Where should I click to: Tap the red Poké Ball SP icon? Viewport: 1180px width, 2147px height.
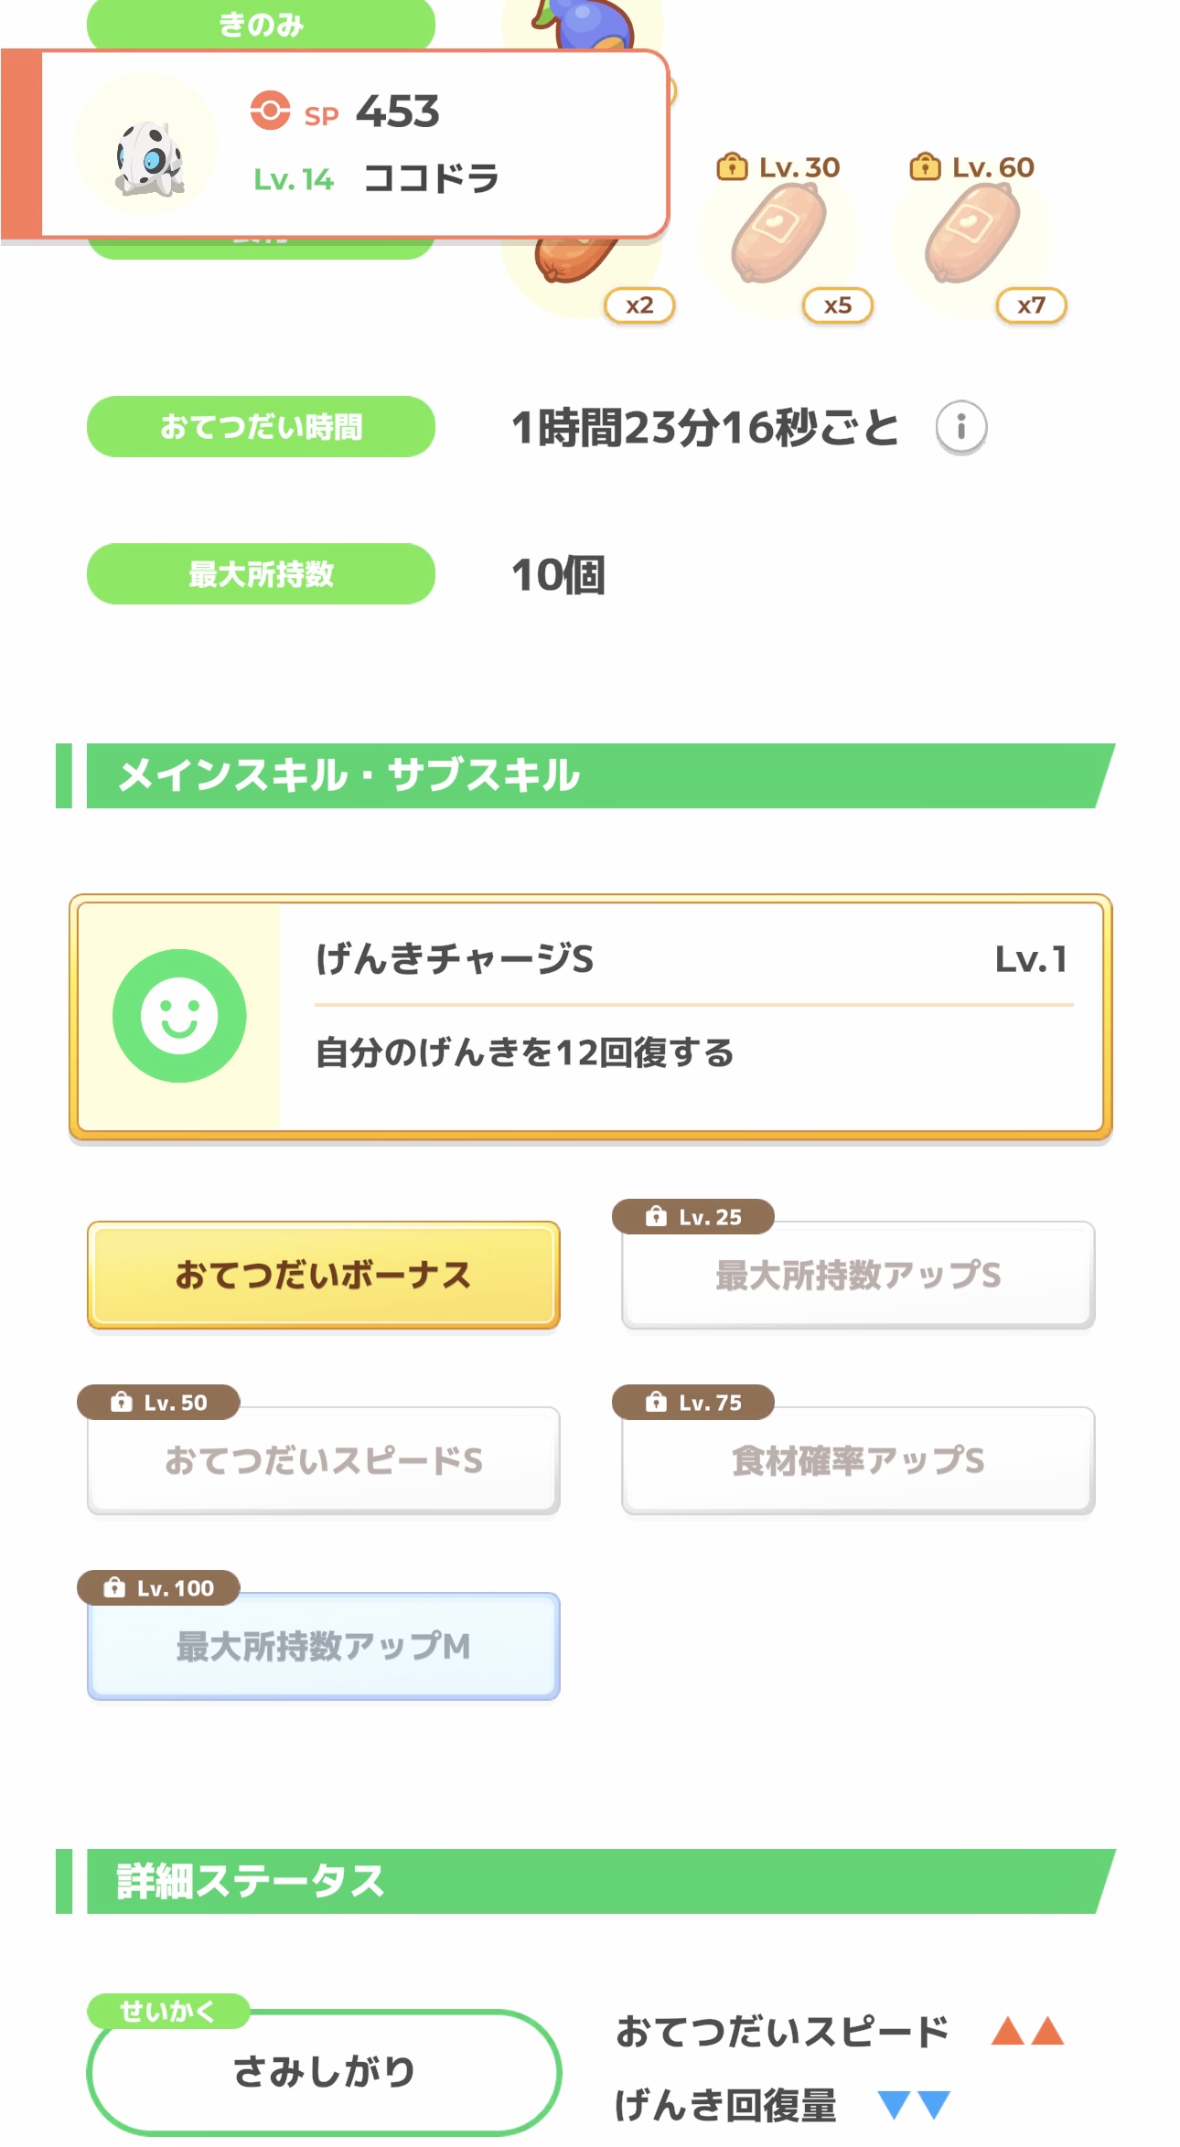pyautogui.click(x=270, y=111)
